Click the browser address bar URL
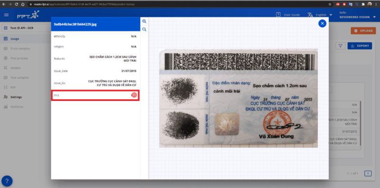Image resolution: width=380 pixels, height=188 pixels. click(84, 4)
